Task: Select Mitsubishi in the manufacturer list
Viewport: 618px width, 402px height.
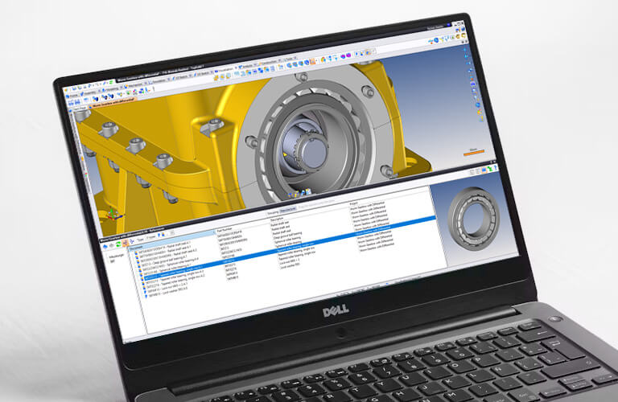Action: 114,256
